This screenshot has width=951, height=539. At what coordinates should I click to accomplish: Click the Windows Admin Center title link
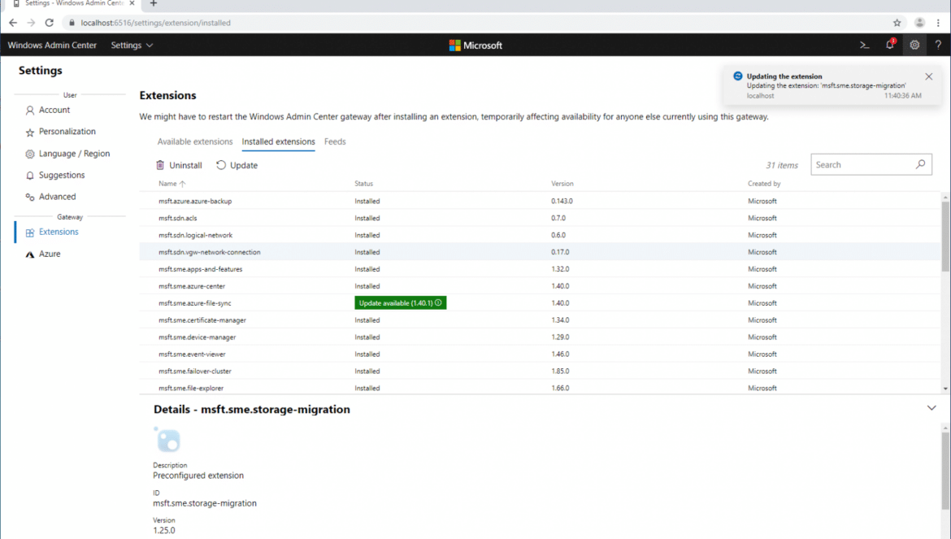pos(52,45)
